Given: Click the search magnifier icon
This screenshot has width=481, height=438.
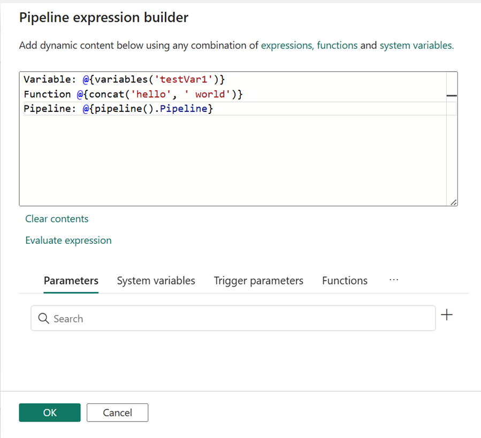Looking at the screenshot, I should 43,318.
